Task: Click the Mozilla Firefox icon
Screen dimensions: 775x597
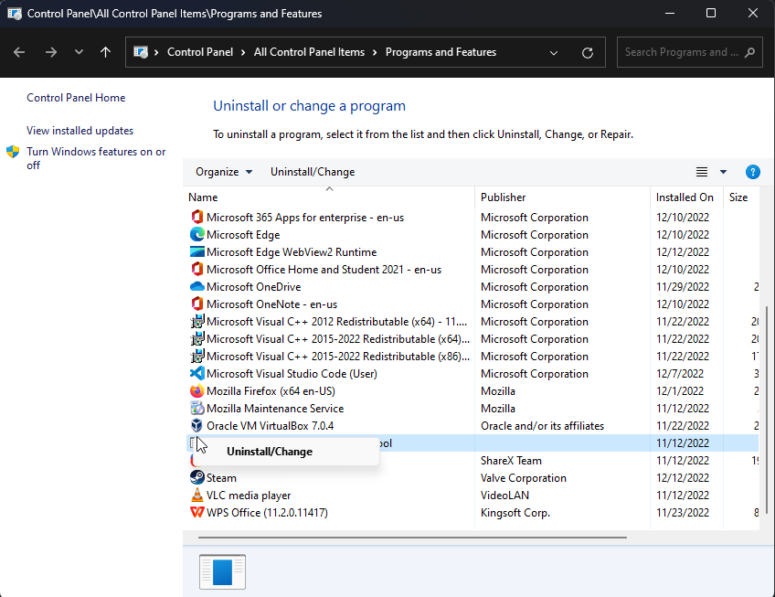Action: (x=196, y=390)
